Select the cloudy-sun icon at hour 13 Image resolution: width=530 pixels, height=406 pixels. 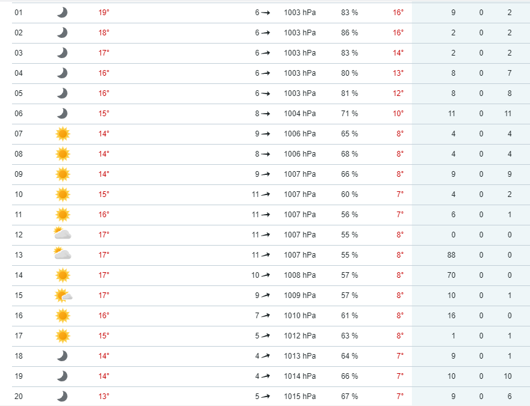(x=62, y=254)
